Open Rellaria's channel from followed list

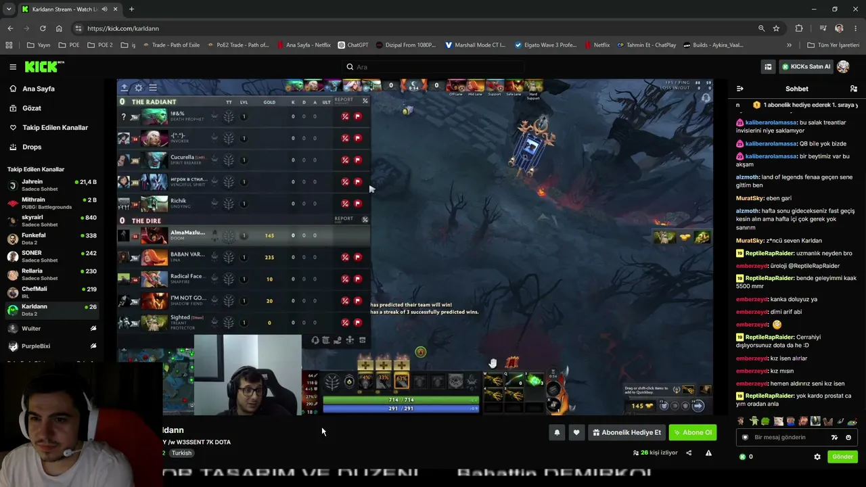53,274
